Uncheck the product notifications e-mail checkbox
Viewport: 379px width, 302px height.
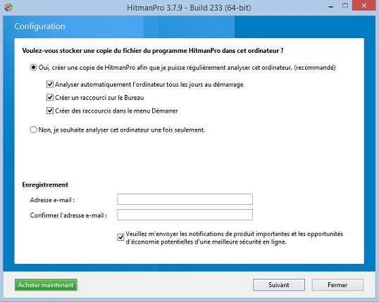coord(120,237)
